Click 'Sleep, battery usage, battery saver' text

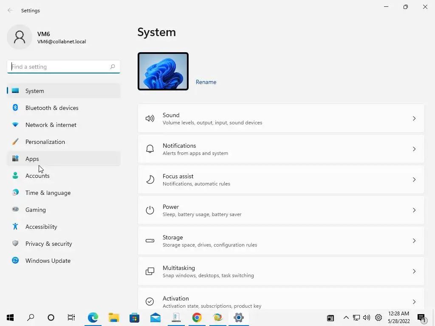202,214
